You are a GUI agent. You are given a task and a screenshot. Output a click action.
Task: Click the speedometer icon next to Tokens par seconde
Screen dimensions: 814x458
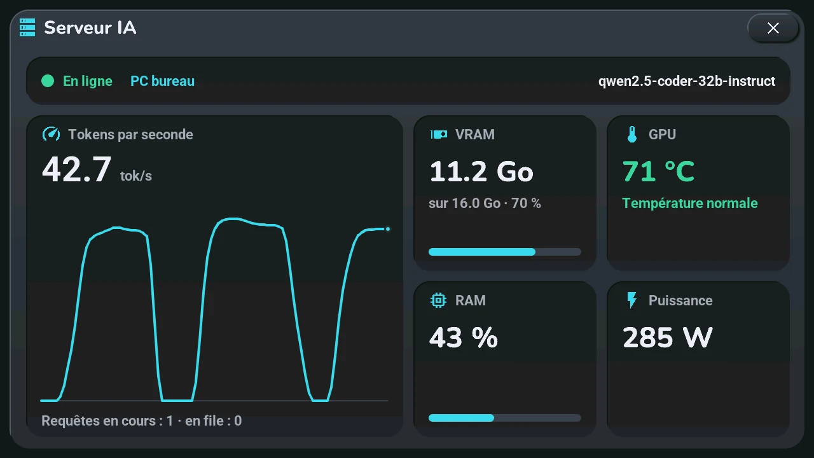coord(51,134)
